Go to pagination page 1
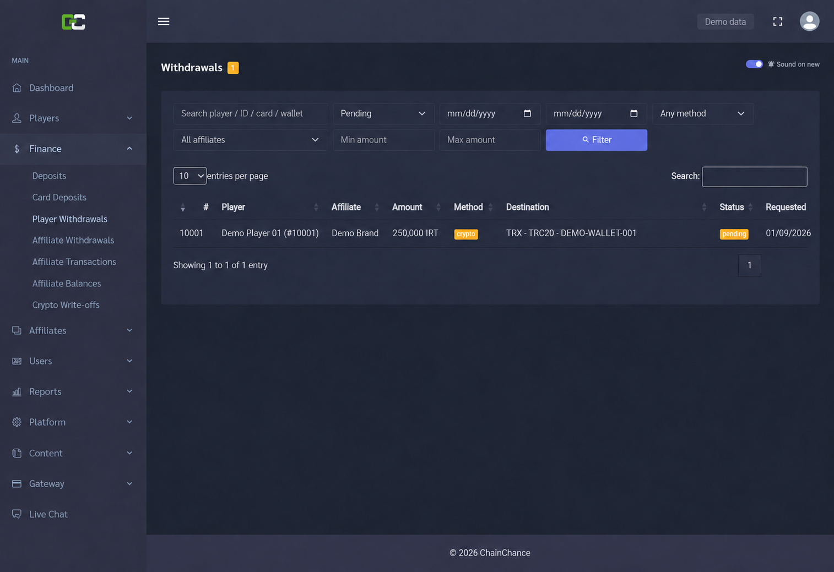This screenshot has width=834, height=572. click(x=749, y=265)
